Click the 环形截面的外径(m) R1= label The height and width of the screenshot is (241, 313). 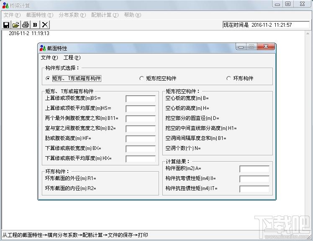70,178
